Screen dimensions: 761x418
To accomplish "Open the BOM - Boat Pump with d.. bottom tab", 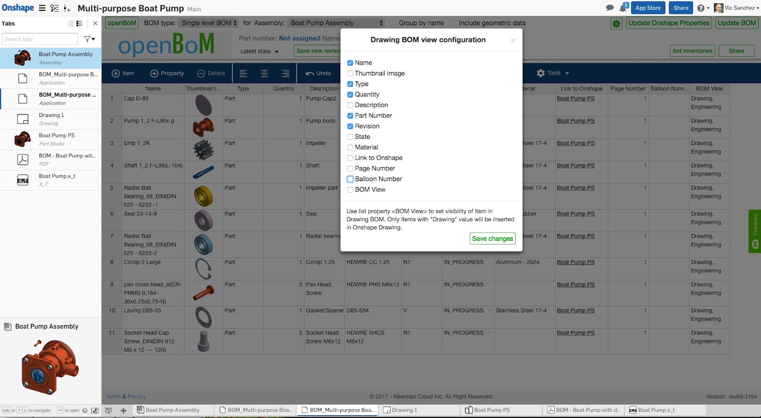I will tap(584, 410).
